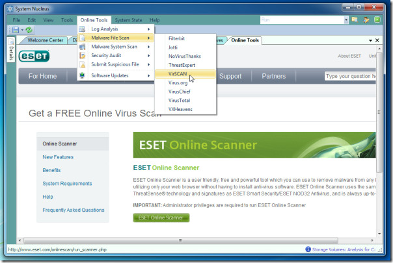Open the Run combo box dropdown arrow
Screen dimensions: 393x263
pyautogui.click(x=346, y=19)
